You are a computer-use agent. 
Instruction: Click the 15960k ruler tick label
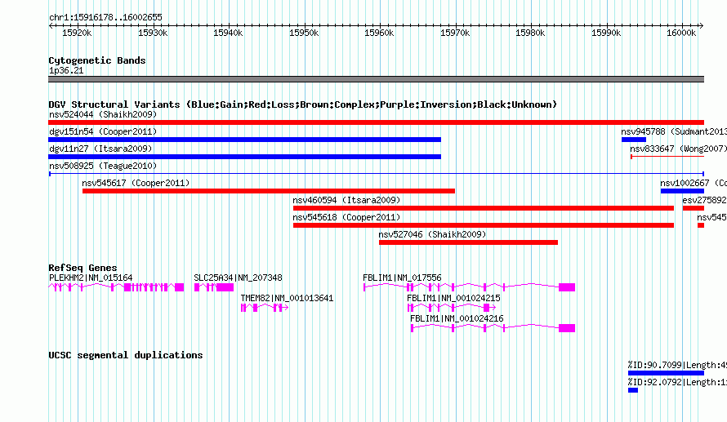point(379,33)
